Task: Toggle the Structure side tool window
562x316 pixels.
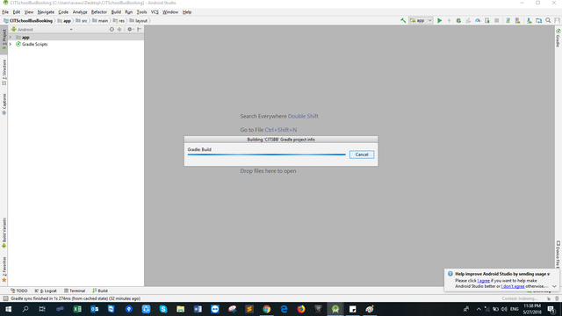Action: click(x=4, y=72)
